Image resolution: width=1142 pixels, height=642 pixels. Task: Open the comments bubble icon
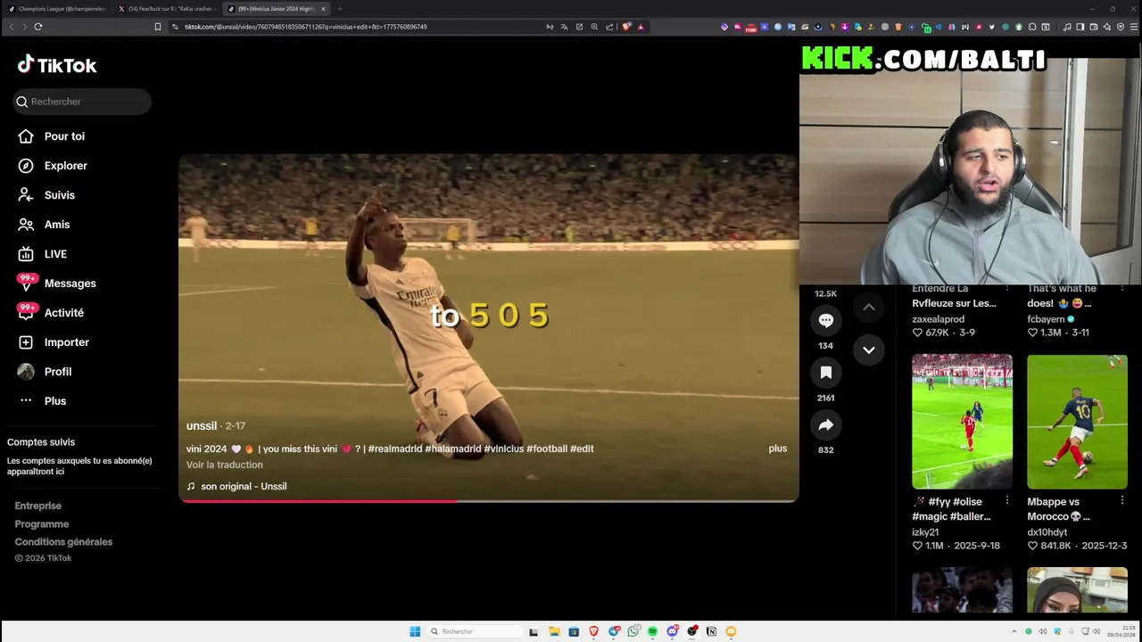click(x=826, y=320)
